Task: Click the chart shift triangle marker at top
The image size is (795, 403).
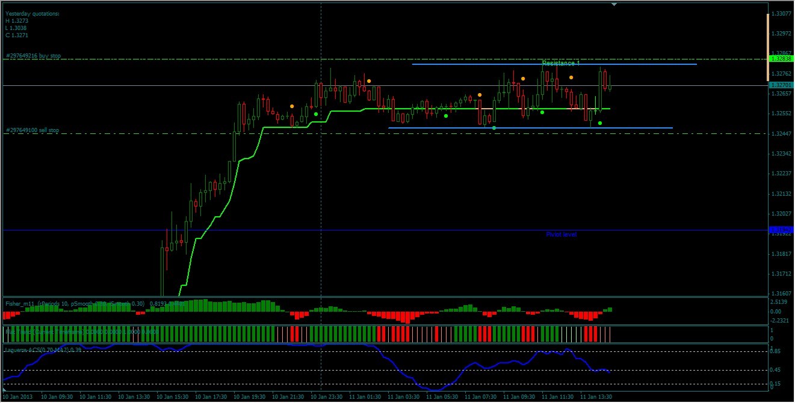Action: [x=614, y=4]
